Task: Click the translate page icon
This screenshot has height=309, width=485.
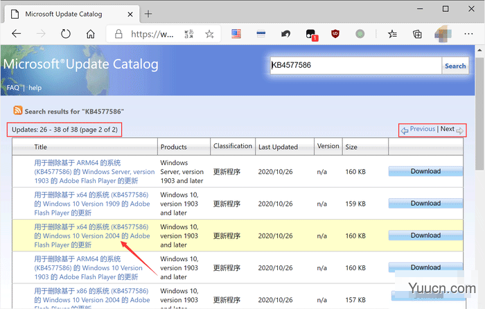Action: [x=189, y=34]
